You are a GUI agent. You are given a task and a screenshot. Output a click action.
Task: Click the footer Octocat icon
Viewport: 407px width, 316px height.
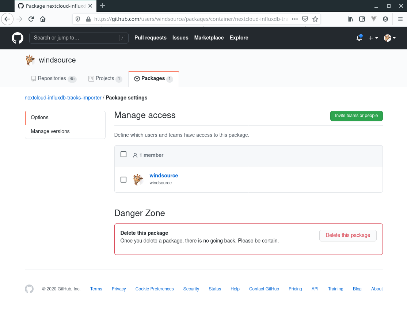click(29, 289)
